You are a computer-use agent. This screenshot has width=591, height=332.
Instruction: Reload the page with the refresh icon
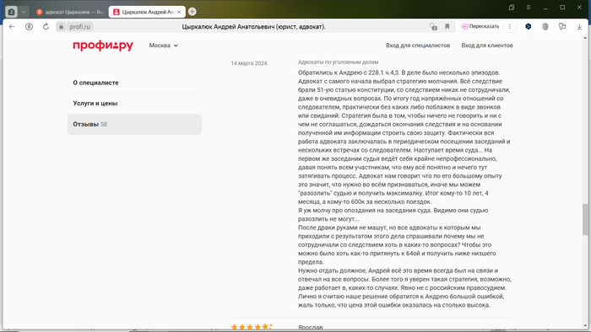[x=46, y=27]
